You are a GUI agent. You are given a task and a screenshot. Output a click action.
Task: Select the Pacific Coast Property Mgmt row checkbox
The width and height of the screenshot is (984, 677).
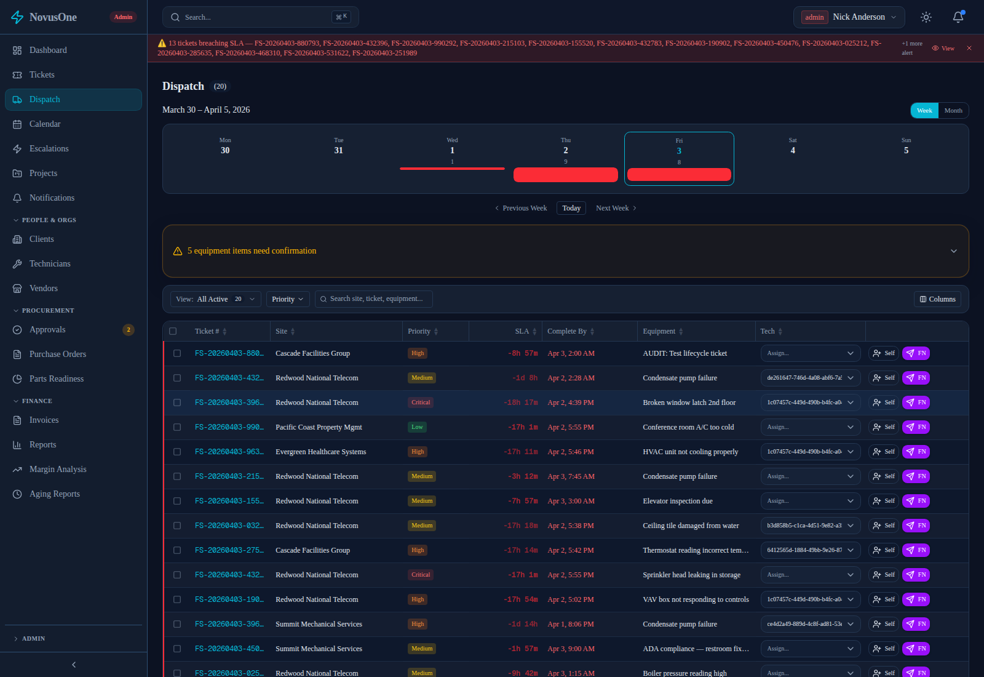(177, 427)
